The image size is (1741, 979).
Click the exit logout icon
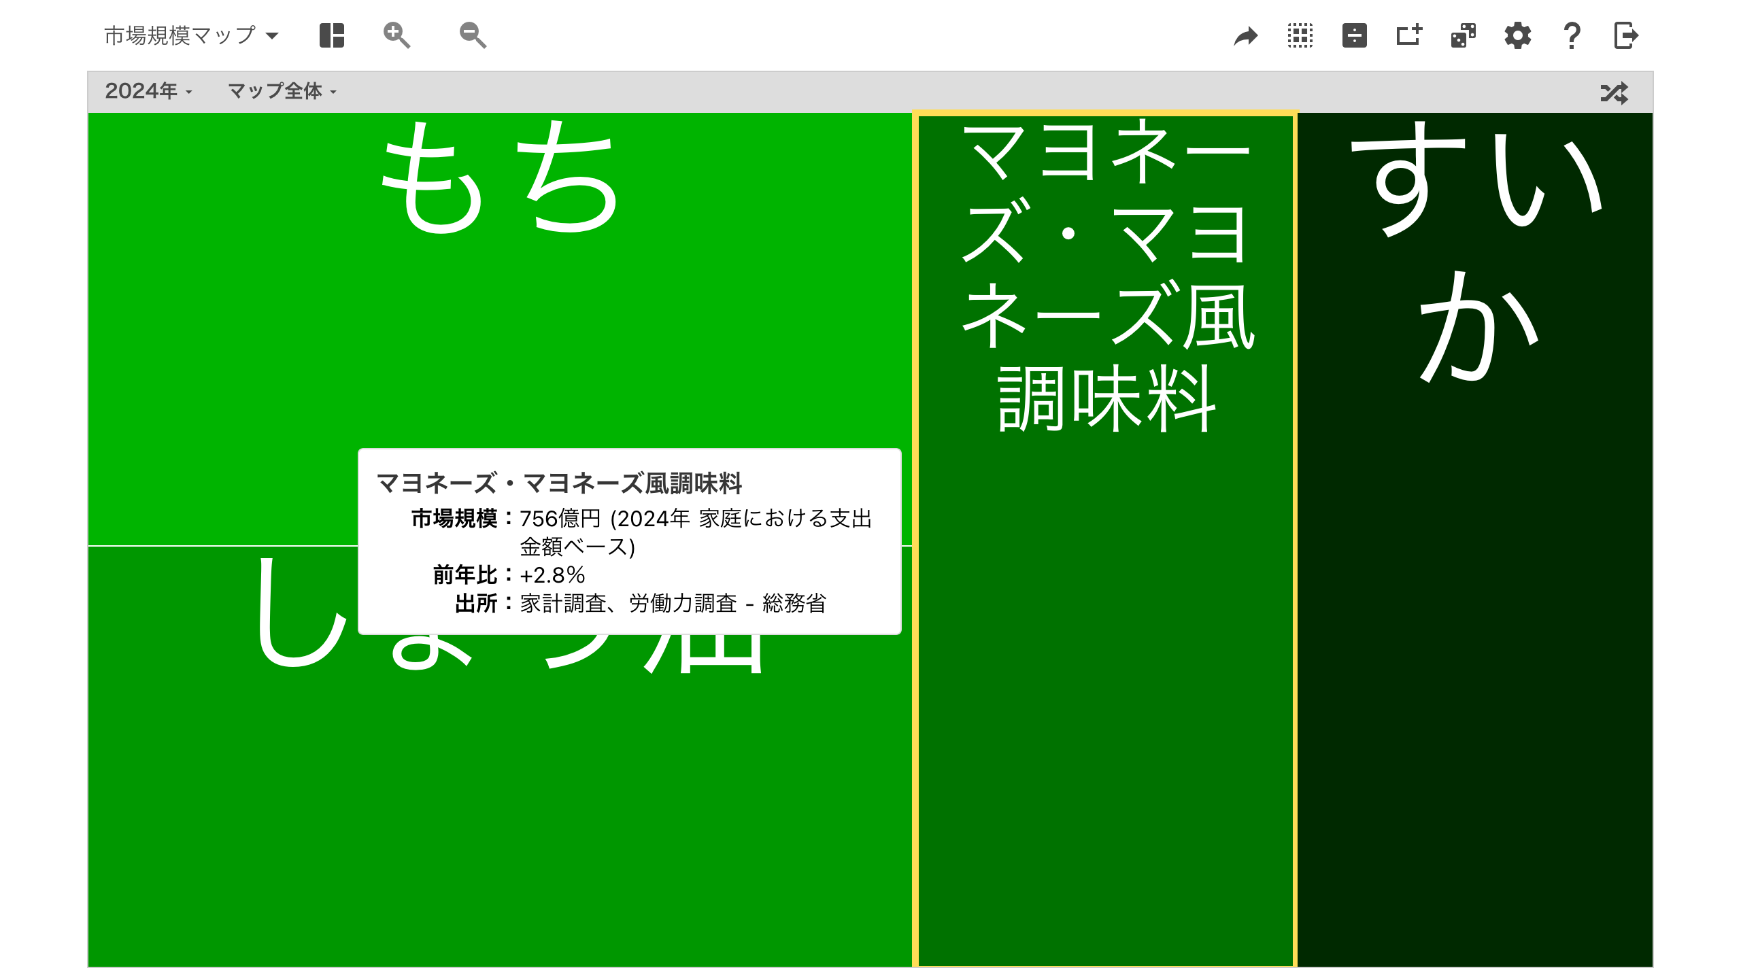(1626, 35)
